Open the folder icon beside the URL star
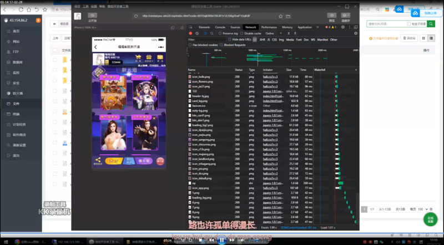444x245 pixels. pyautogui.click(x=288, y=16)
